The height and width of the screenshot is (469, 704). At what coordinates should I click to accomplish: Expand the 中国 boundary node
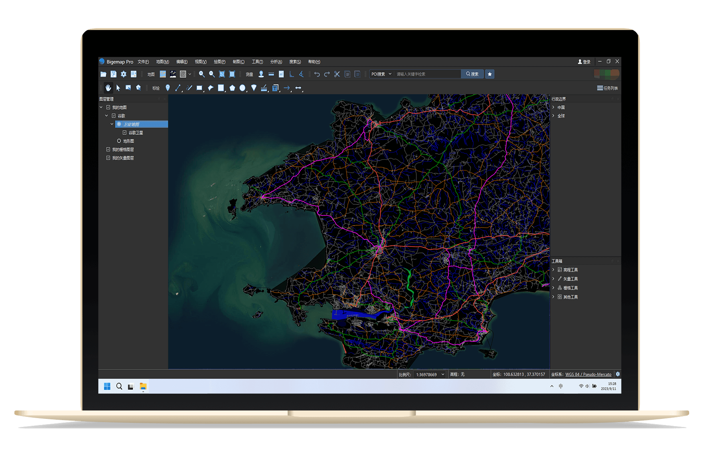[x=554, y=107]
